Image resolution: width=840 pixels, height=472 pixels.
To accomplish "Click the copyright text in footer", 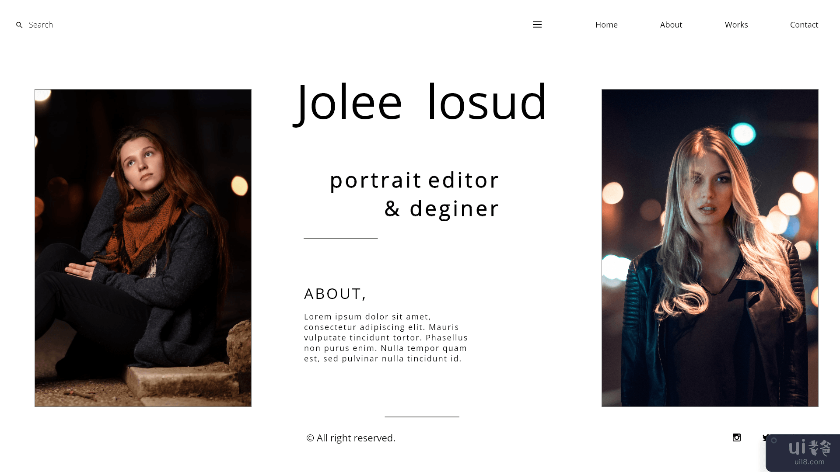I will tap(350, 437).
